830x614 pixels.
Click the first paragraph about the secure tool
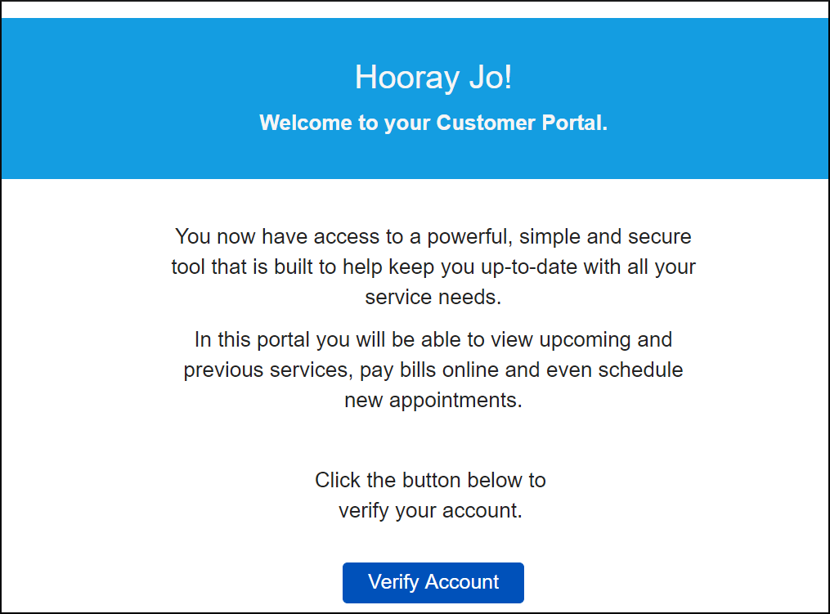pos(433,267)
